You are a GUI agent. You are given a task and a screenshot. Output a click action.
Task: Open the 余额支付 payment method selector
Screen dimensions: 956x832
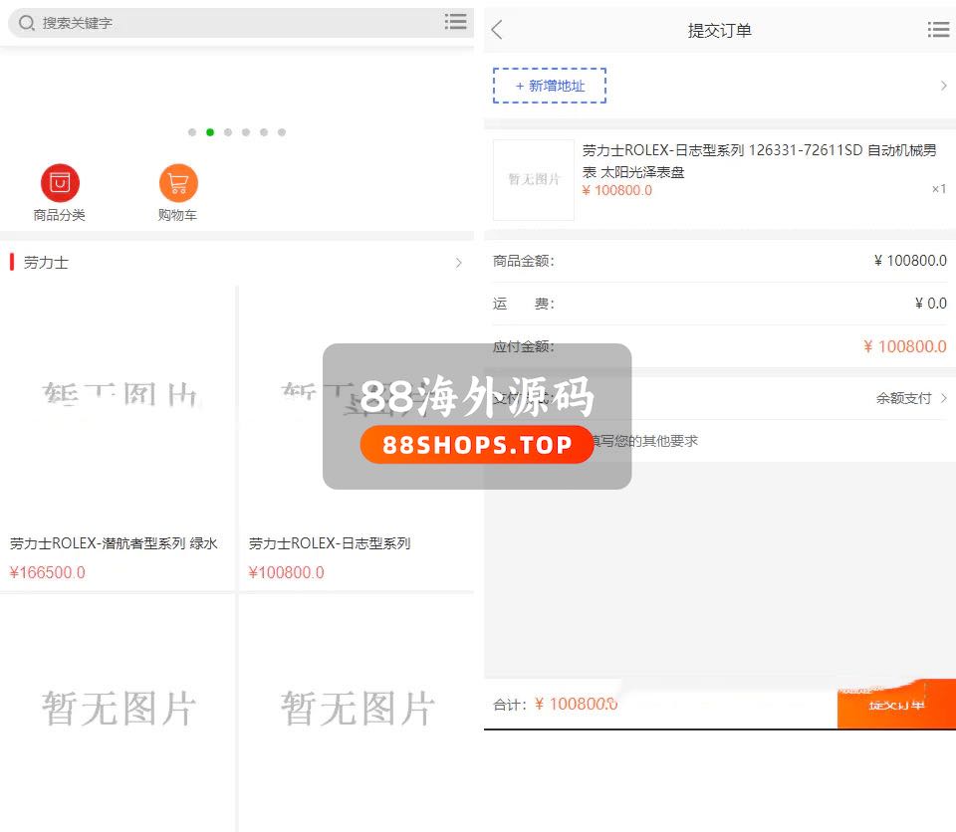tap(911, 398)
